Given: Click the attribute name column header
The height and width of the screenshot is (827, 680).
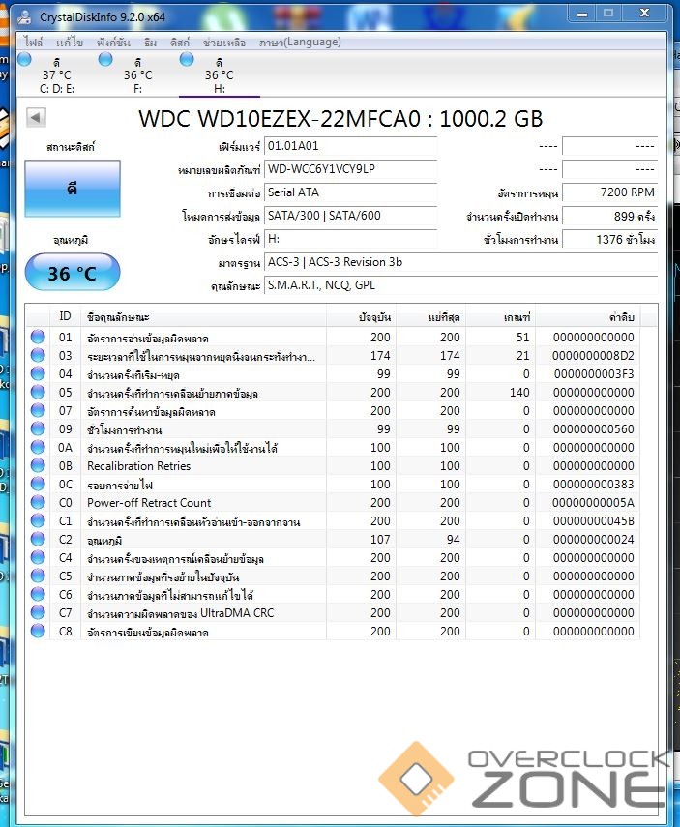Looking at the screenshot, I should pos(203,316).
